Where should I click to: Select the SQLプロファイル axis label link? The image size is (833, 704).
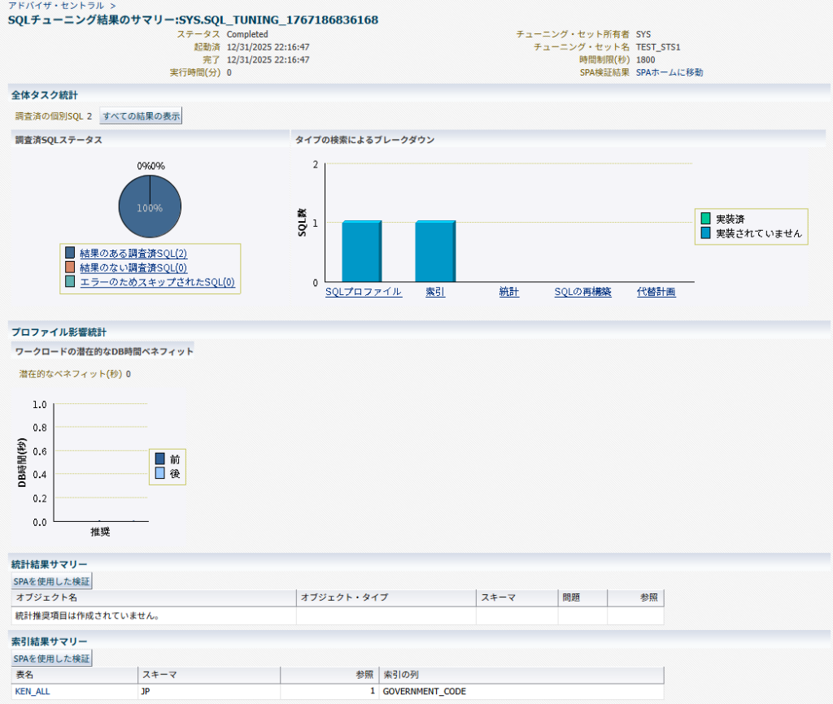point(364,292)
